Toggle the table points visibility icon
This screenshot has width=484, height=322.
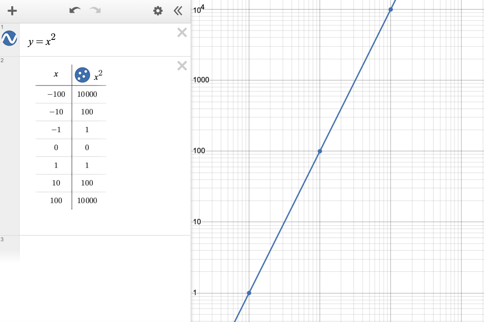pos(82,74)
